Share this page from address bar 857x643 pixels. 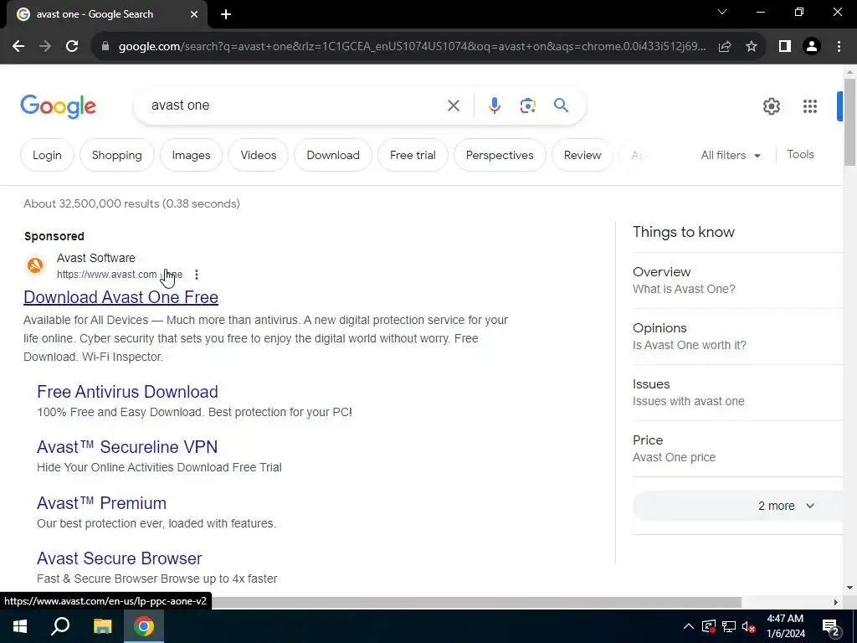(725, 47)
